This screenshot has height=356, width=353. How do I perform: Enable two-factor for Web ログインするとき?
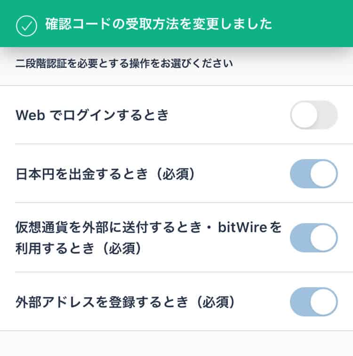(x=314, y=115)
